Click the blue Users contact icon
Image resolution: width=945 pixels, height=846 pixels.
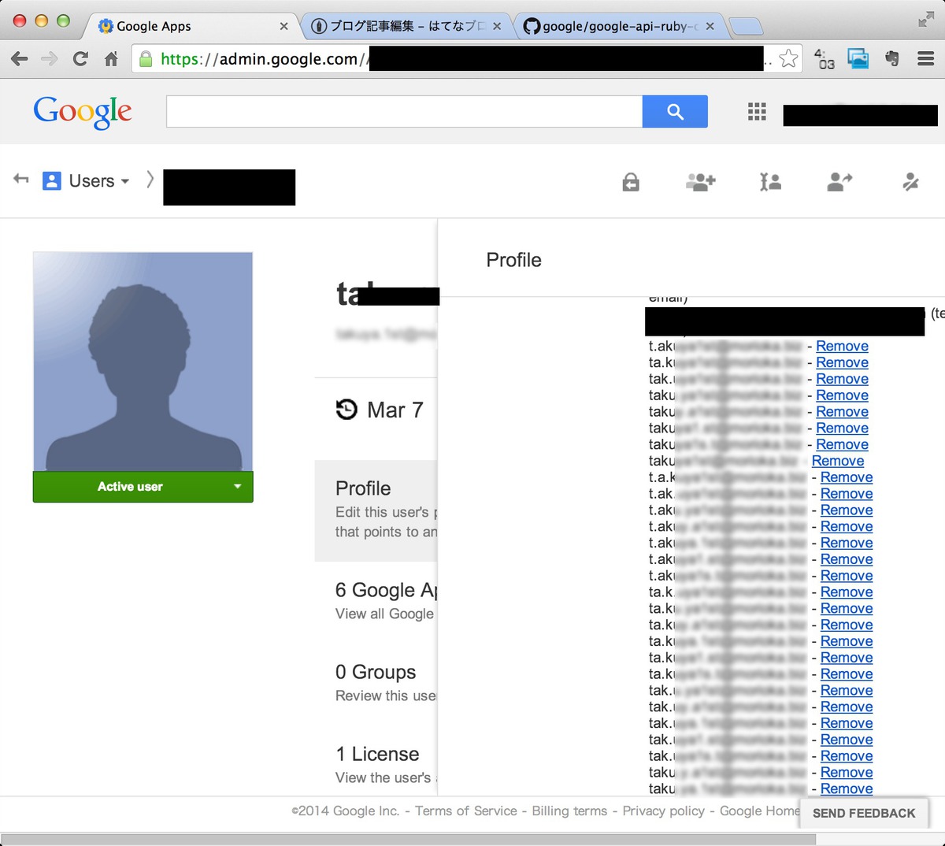pyautogui.click(x=52, y=181)
